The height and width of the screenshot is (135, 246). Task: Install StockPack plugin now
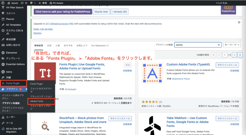120,118
